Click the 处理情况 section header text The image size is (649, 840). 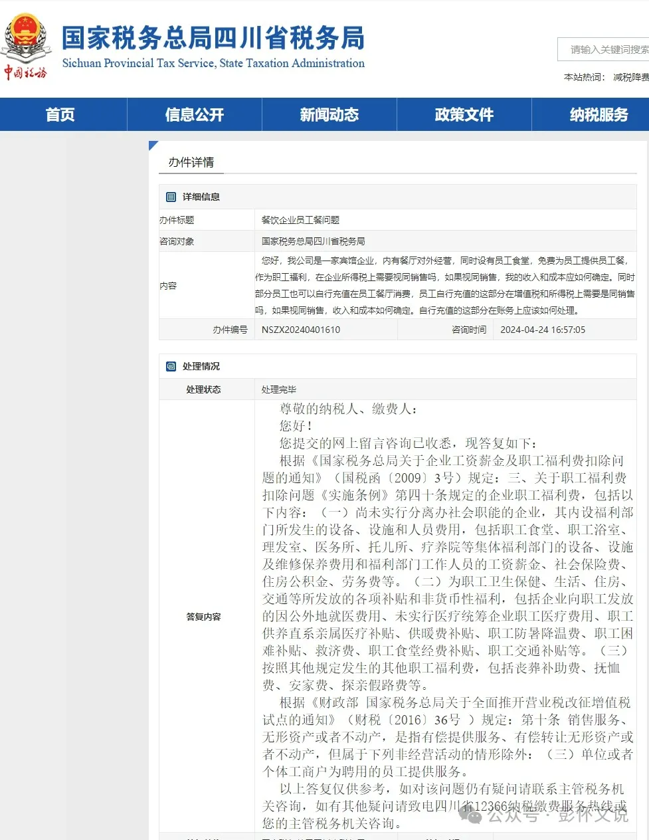coord(201,366)
